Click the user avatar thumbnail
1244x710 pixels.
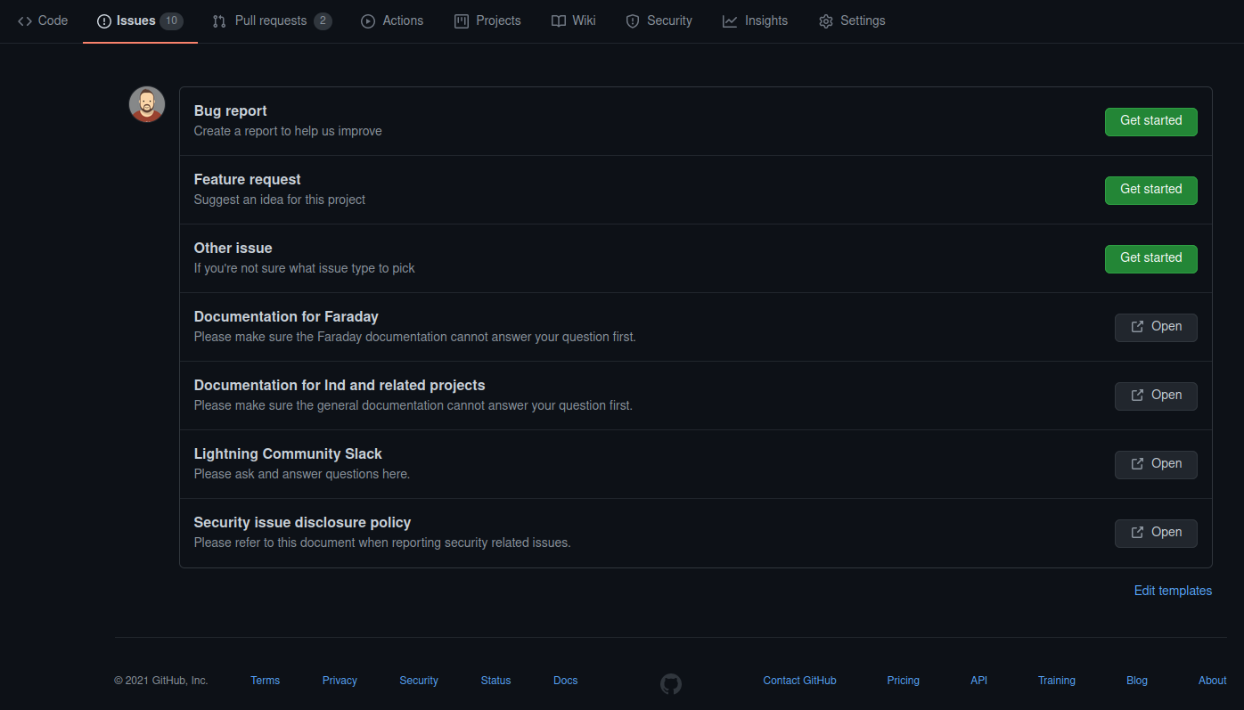coord(147,104)
